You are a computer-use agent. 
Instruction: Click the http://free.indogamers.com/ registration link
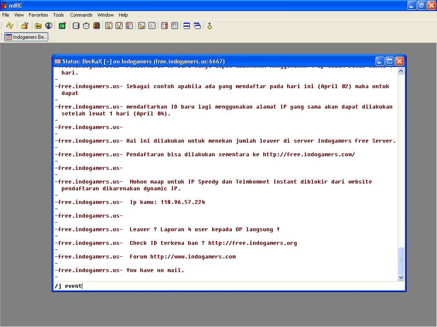pos(309,155)
